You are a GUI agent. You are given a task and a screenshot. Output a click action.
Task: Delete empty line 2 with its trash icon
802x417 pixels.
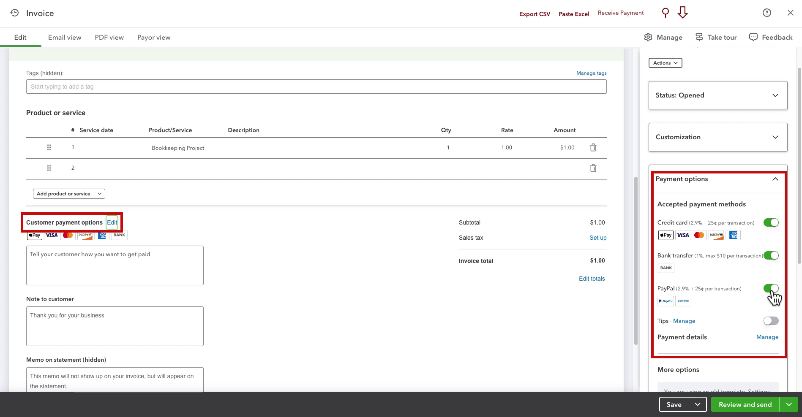(593, 168)
